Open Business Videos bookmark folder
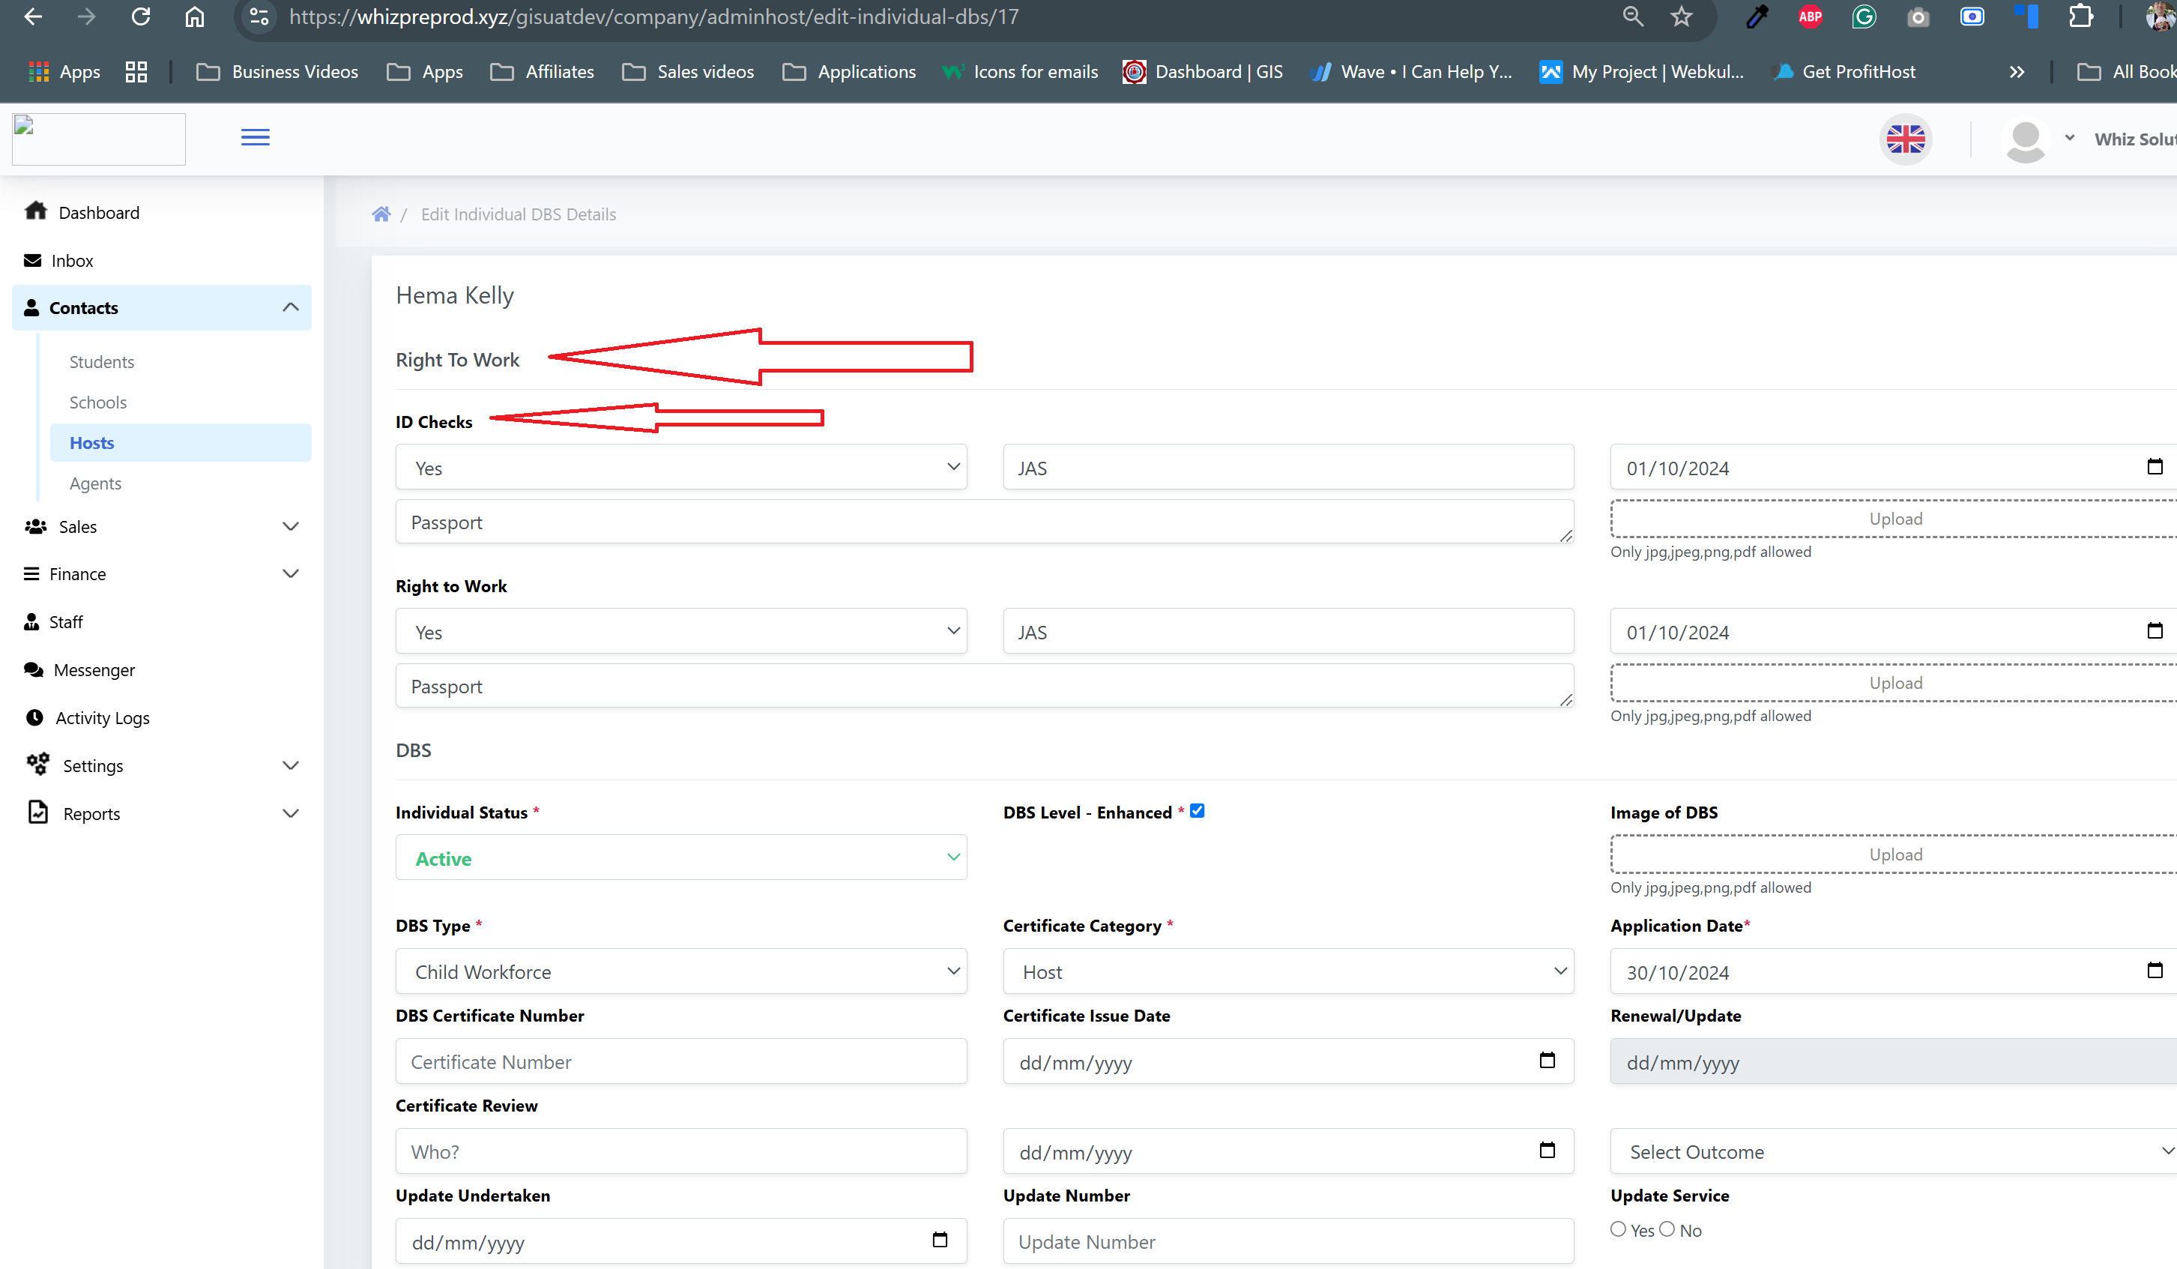The image size is (2177, 1269). [277, 72]
